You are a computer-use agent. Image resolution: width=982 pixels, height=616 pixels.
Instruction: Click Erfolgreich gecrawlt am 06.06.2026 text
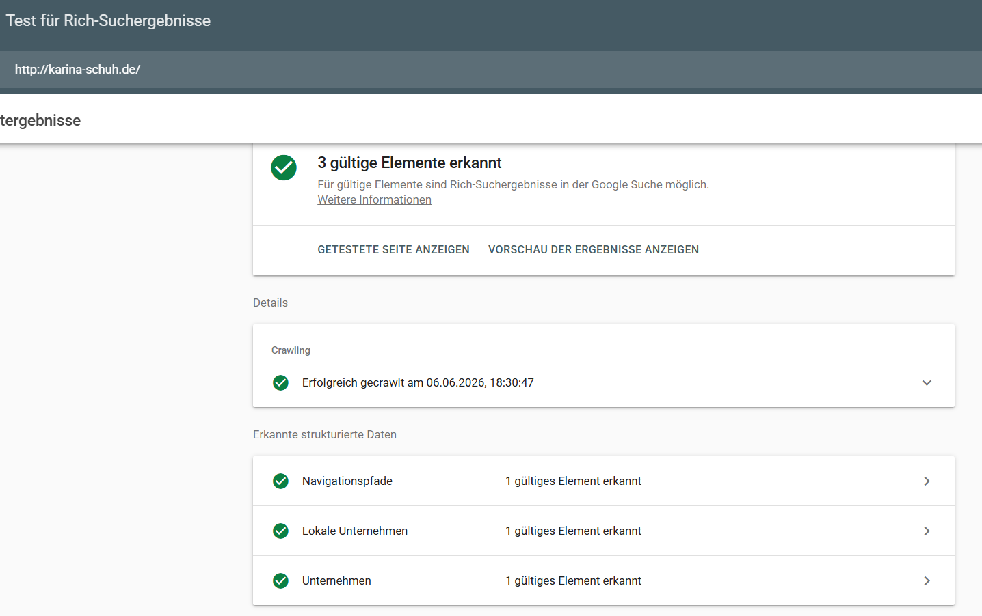point(418,382)
